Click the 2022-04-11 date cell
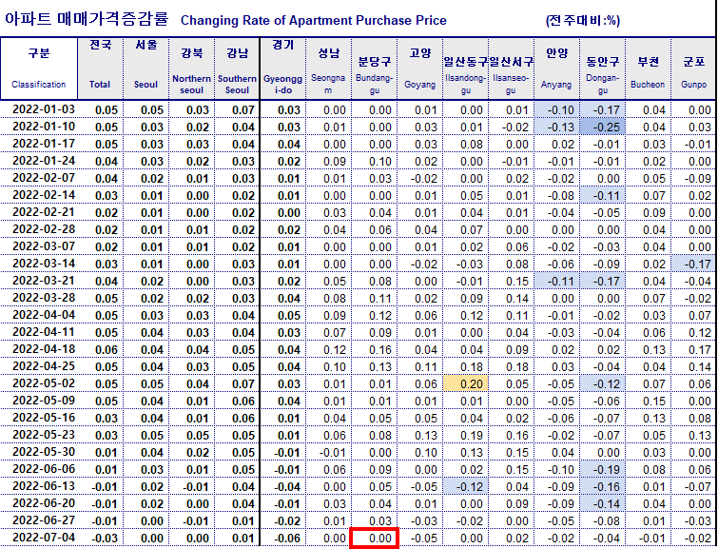This screenshot has height=549, width=718. (x=44, y=332)
